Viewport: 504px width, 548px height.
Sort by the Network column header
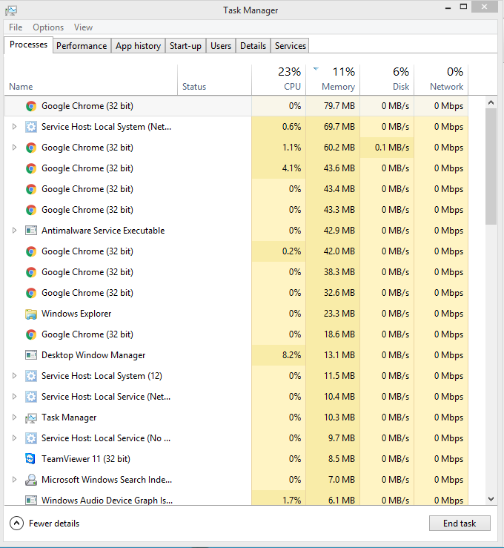click(x=441, y=79)
